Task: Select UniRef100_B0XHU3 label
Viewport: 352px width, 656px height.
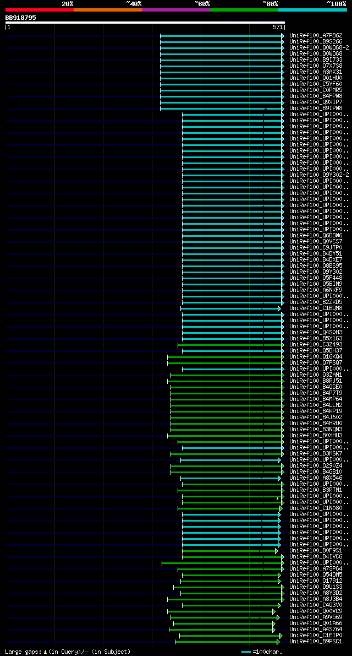Action: [316, 436]
